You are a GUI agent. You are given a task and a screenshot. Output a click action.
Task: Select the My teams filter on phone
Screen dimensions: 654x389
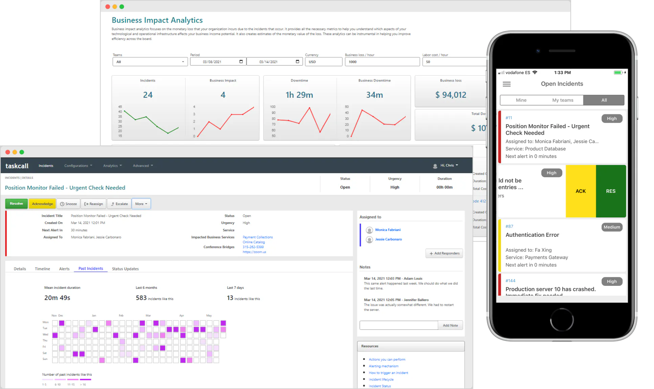563,100
